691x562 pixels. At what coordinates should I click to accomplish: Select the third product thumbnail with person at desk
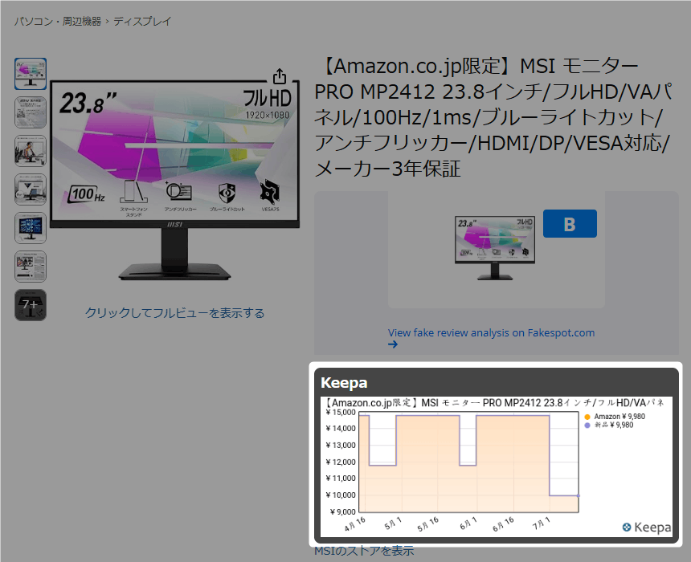(31, 151)
